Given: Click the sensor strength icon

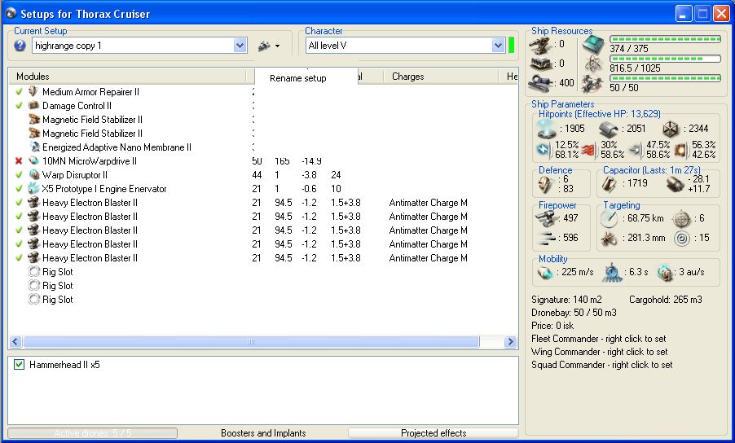Looking at the screenshot, I should click(682, 239).
